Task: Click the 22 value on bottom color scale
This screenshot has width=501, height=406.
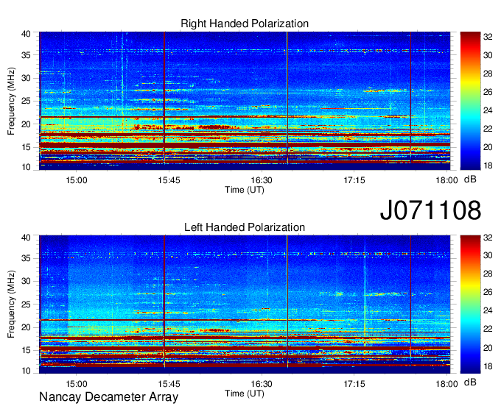Action: coord(488,329)
